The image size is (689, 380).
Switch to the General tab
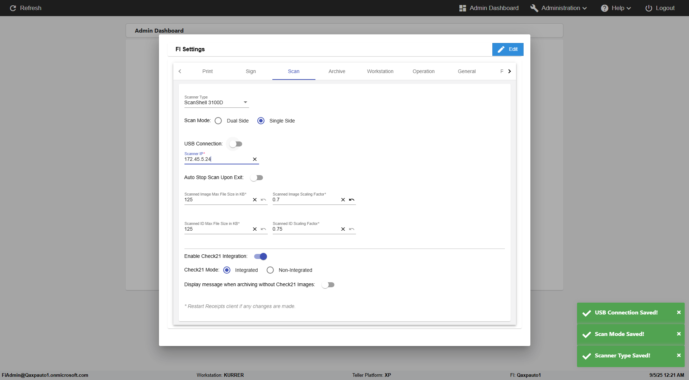click(467, 71)
